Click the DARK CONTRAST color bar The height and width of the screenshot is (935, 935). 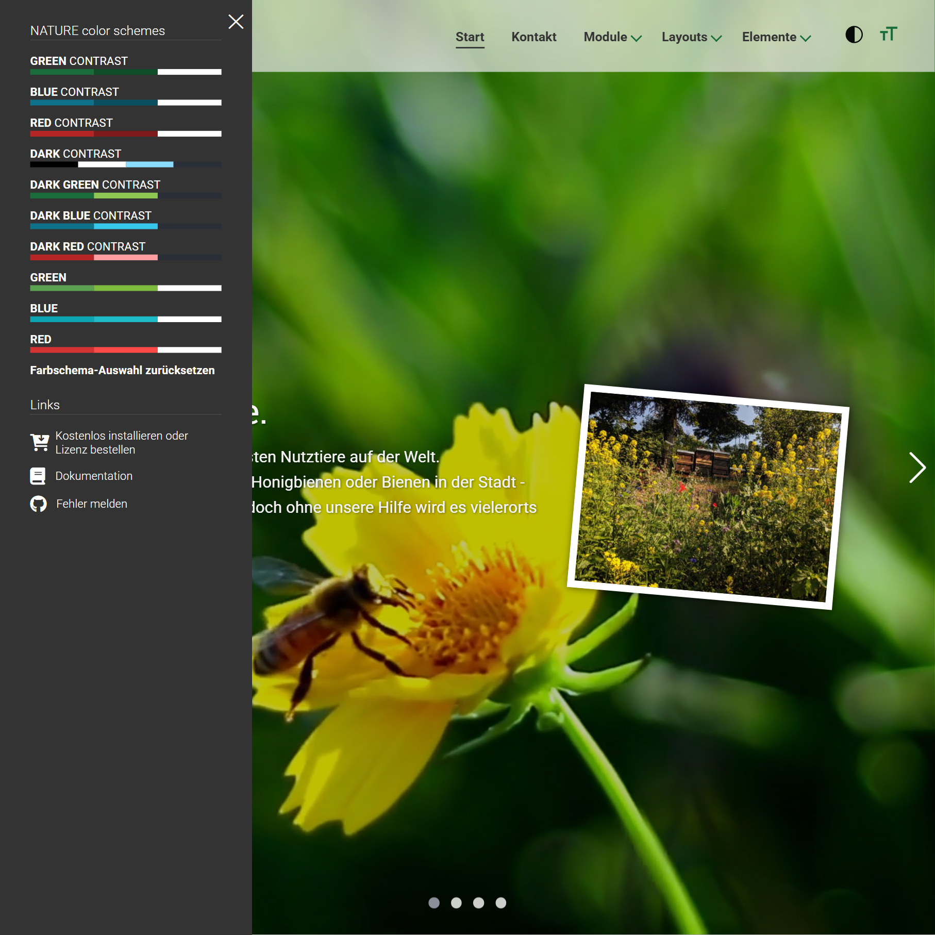(x=126, y=164)
